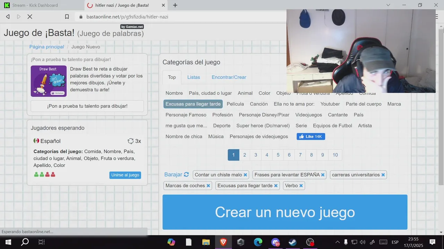The width and height of the screenshot is (444, 249).
Task: Go to category page 10
Action: pos(335,155)
